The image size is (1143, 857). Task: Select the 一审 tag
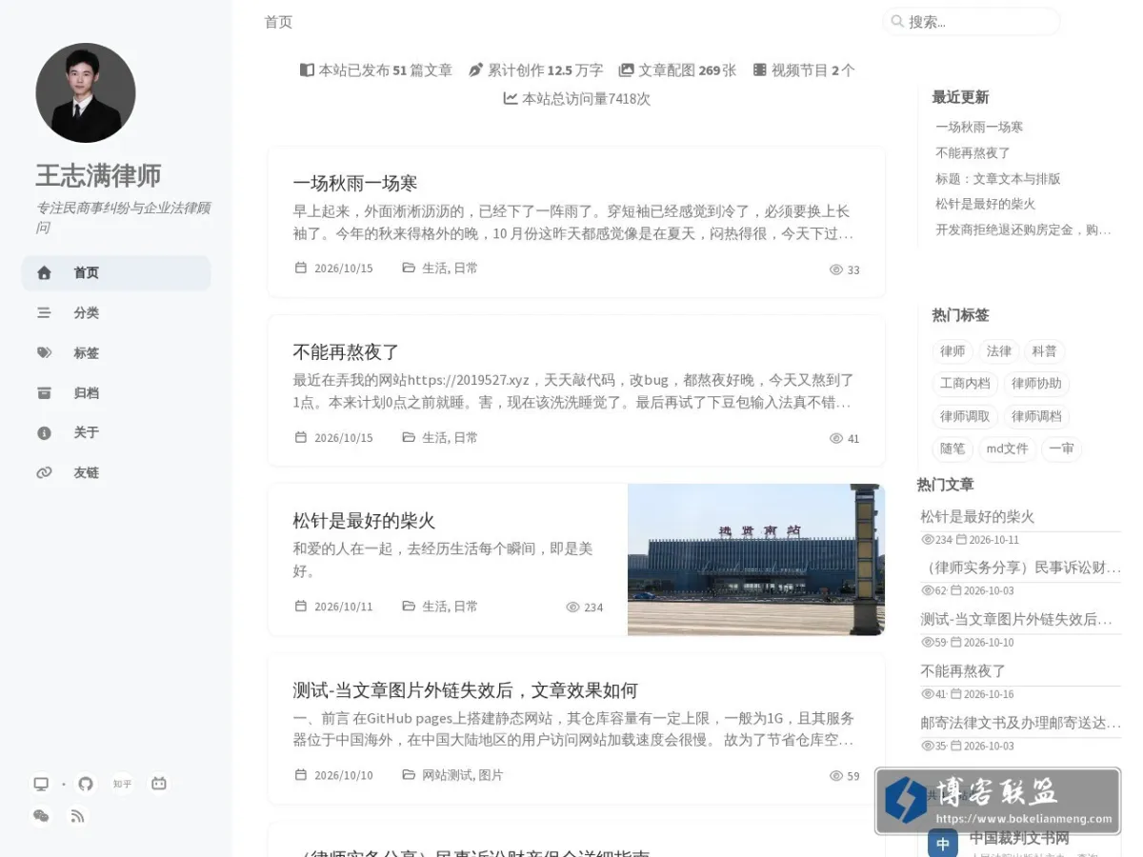click(1061, 448)
